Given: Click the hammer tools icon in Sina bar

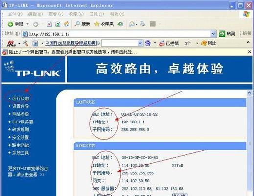Looking at the screenshot, I should [26, 43].
